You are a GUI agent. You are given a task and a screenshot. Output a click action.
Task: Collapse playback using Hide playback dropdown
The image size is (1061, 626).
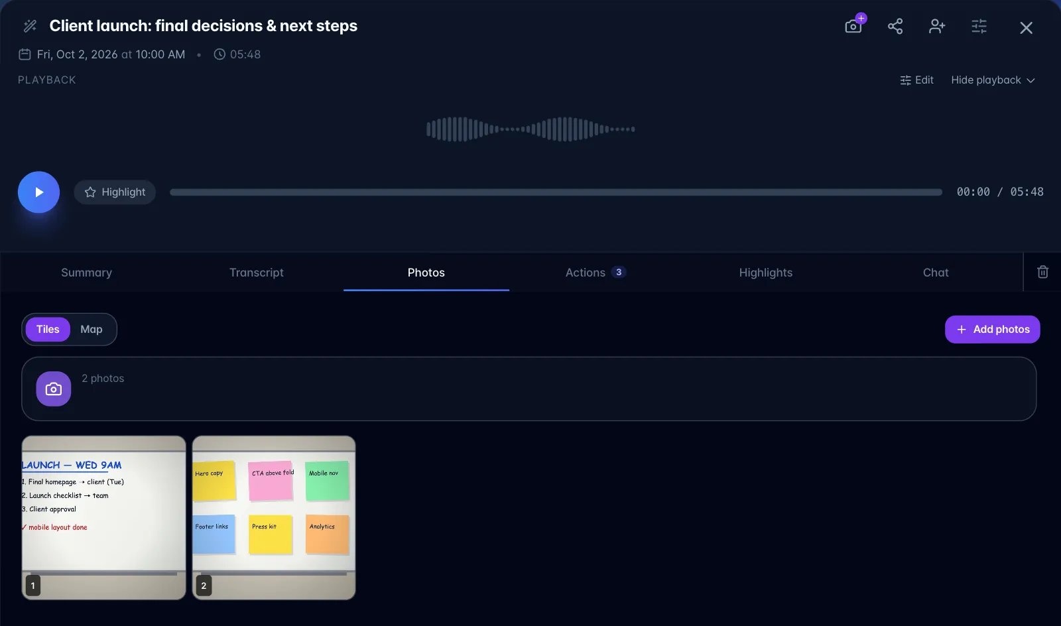pyautogui.click(x=993, y=80)
